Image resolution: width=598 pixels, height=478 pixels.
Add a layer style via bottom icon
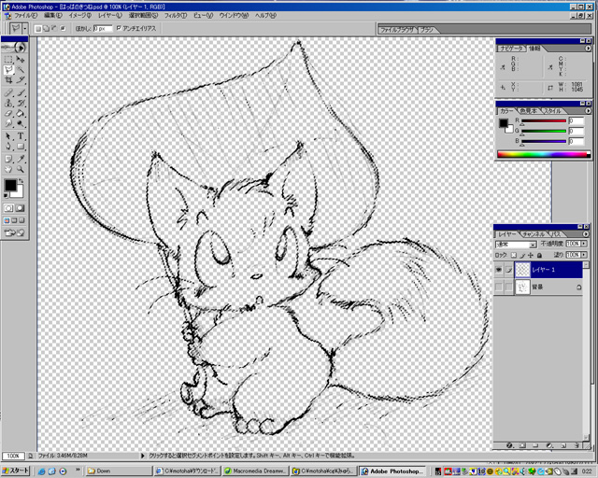(509, 445)
